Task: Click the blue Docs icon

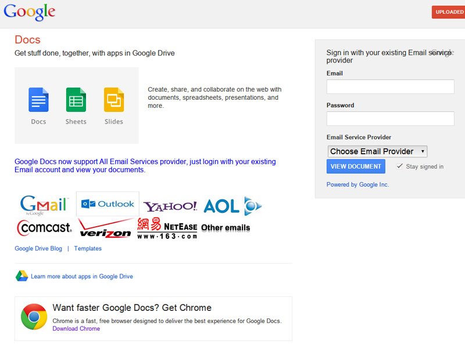Action: pos(38,100)
